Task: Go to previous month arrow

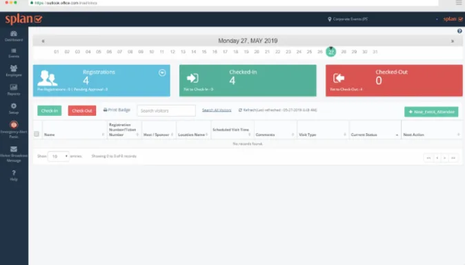Action: (43, 41)
